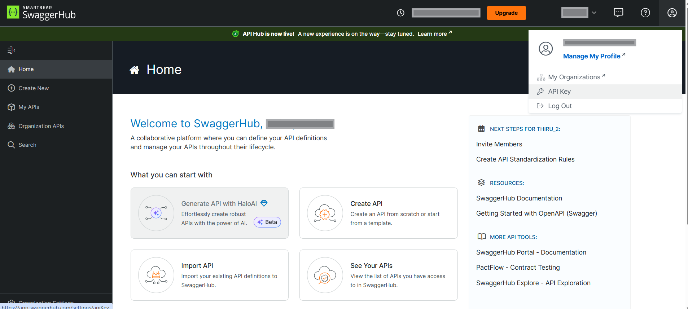The image size is (688, 309).
Task: Click the My APIs cube icon
Action: [x=12, y=107]
